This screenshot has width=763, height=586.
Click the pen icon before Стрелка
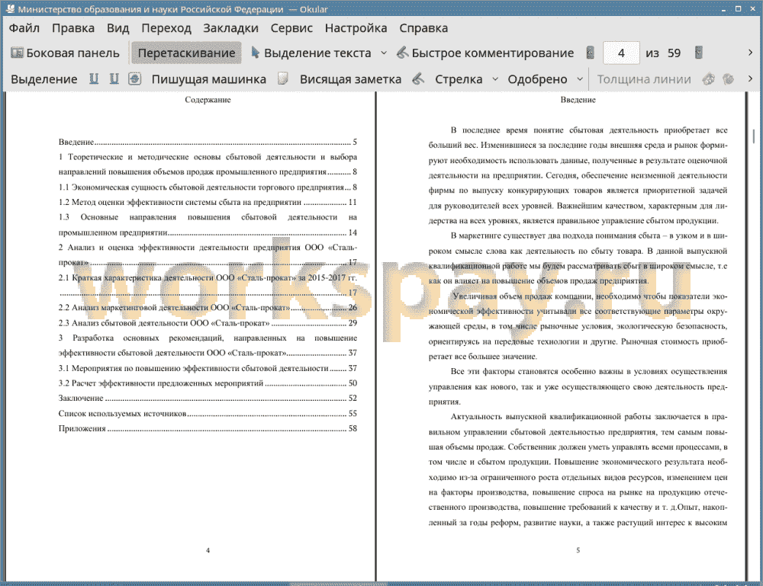(x=418, y=78)
